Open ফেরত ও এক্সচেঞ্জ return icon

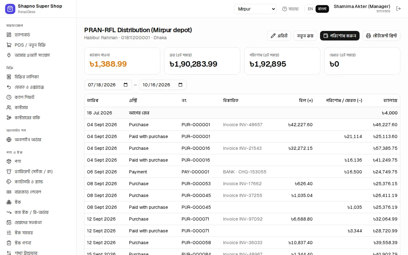9,87
